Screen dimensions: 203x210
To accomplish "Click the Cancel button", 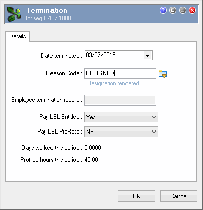I will [x=179, y=196].
